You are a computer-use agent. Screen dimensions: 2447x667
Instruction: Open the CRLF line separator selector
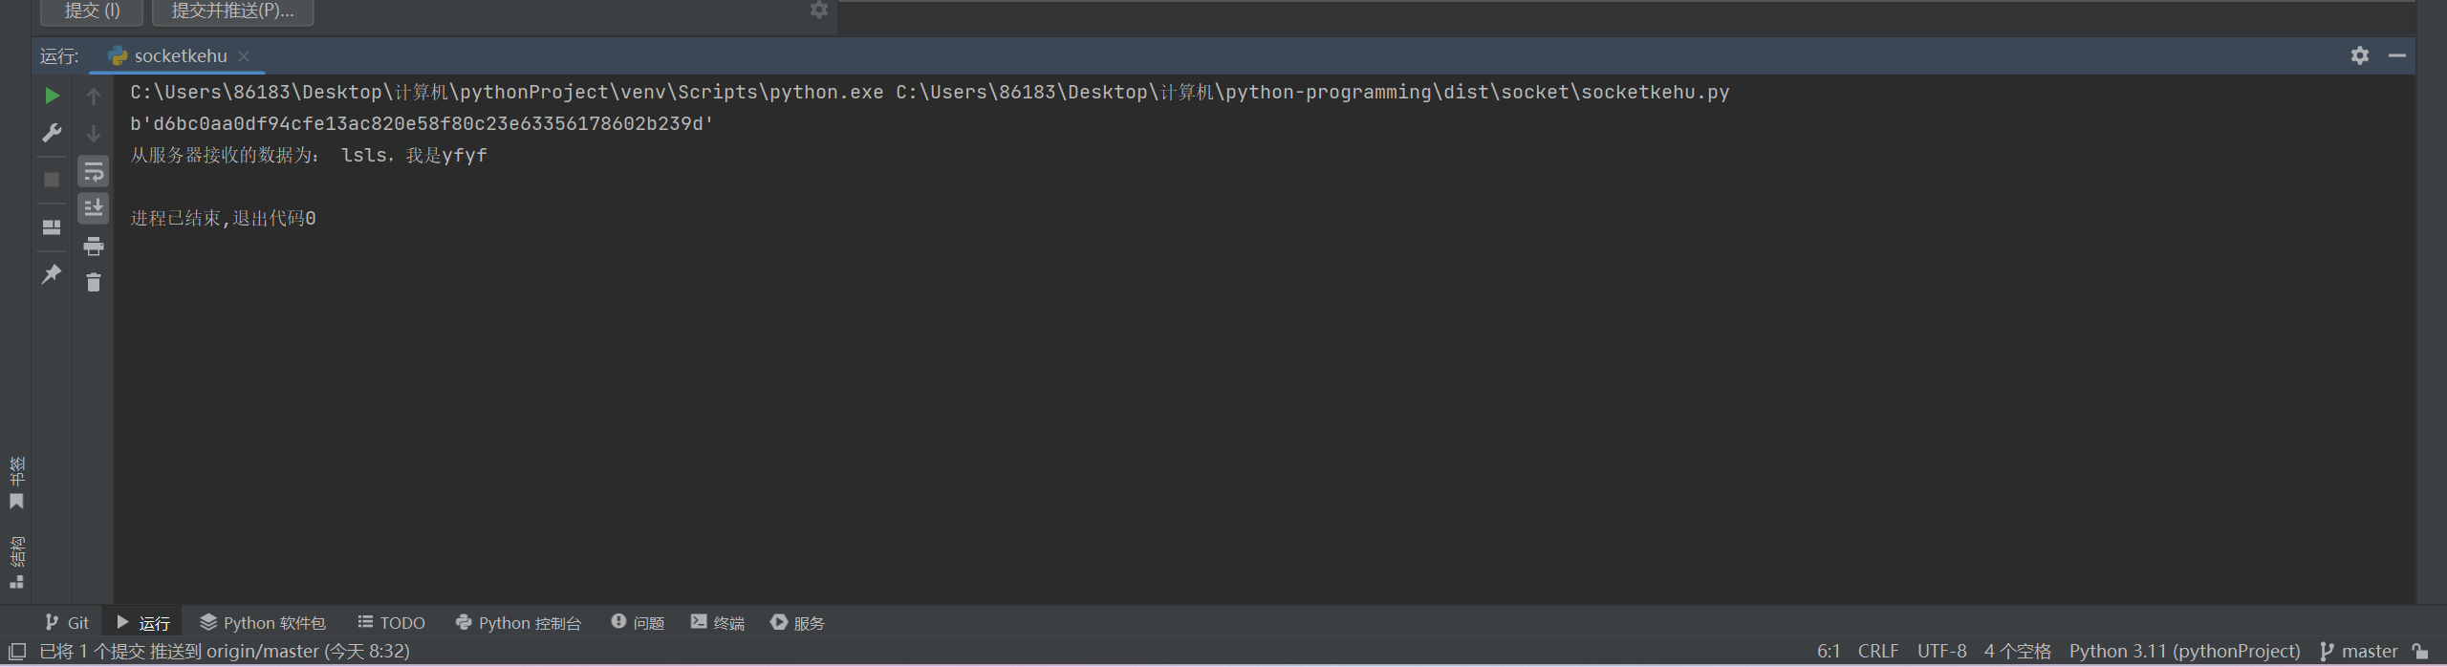tap(1877, 650)
